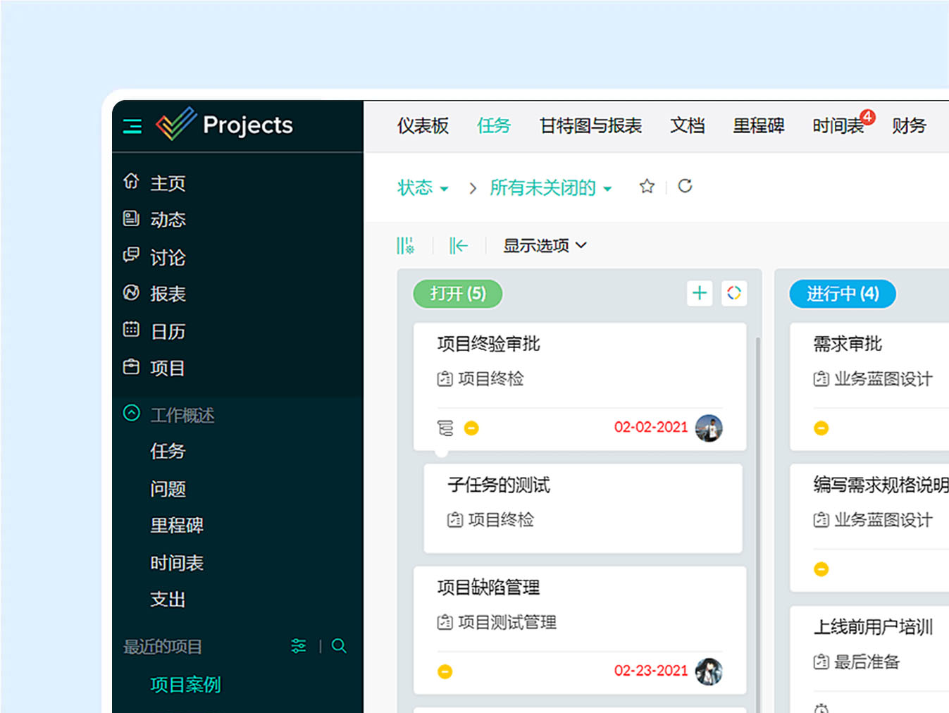The width and height of the screenshot is (949, 713).
Task: Add a task with the plus icon
Action: pos(699,293)
